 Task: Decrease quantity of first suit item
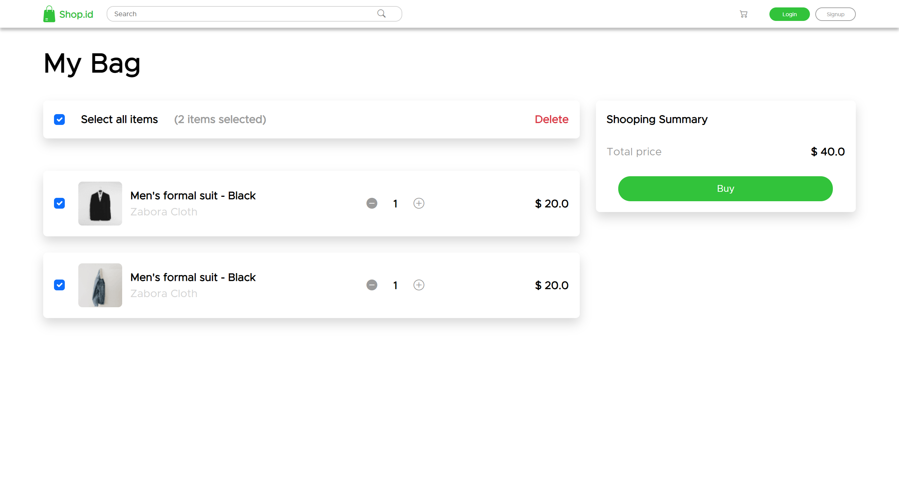click(x=372, y=203)
